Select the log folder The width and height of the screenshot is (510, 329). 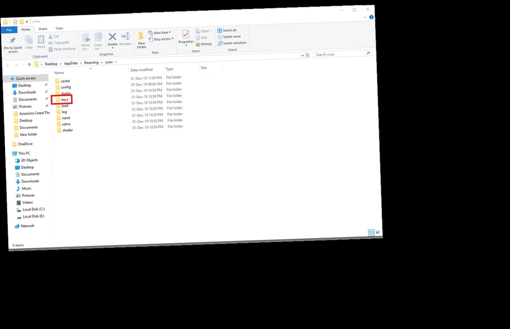point(62,112)
